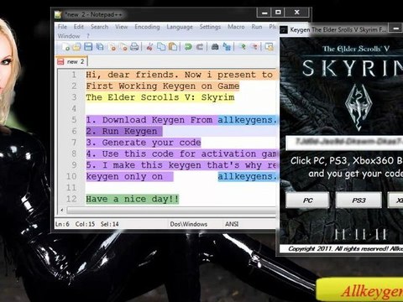Screen dimensions: 403x302
Task: Click the "Ln:6" status bar entry
Action: pyautogui.click(x=62, y=224)
